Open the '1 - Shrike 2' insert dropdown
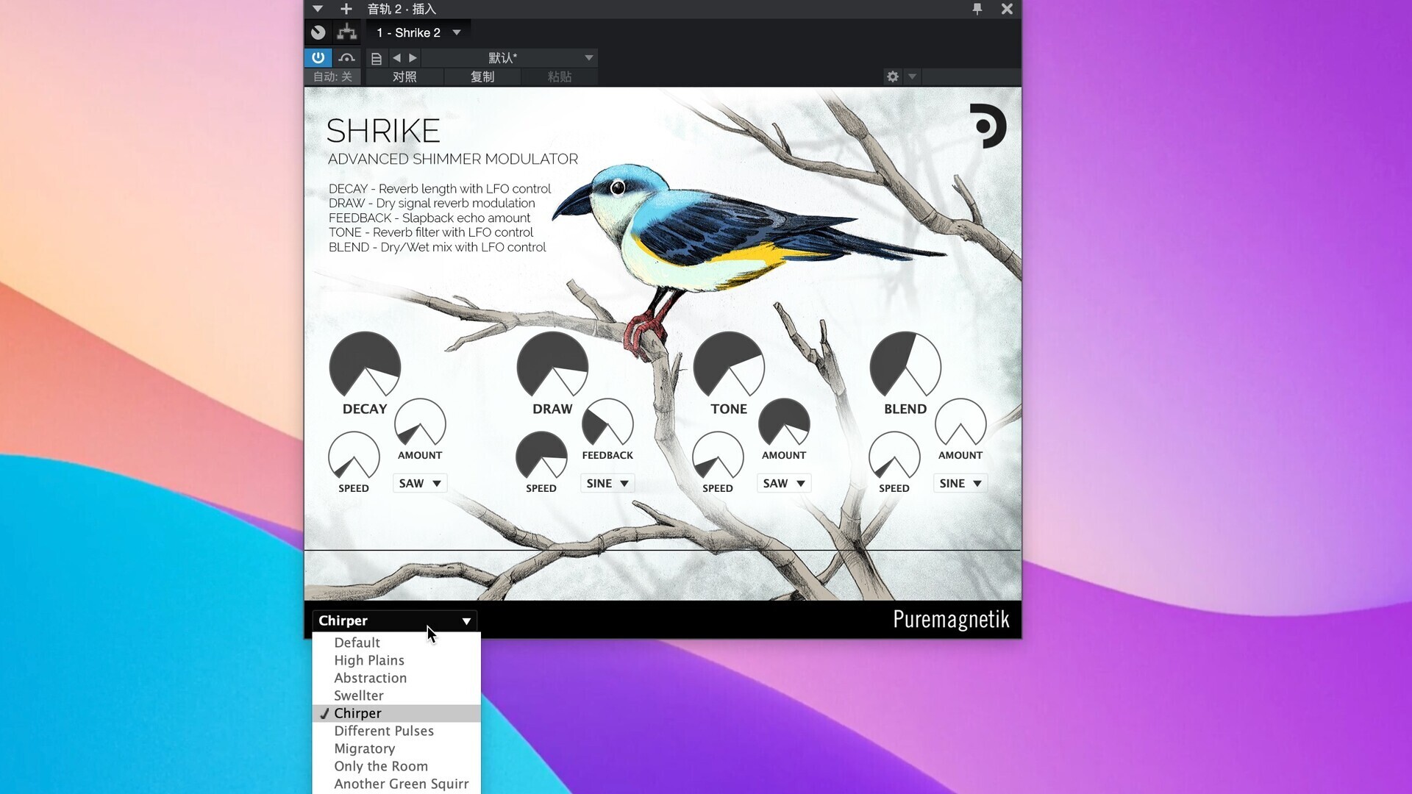Image resolution: width=1412 pixels, height=794 pixels. (418, 32)
